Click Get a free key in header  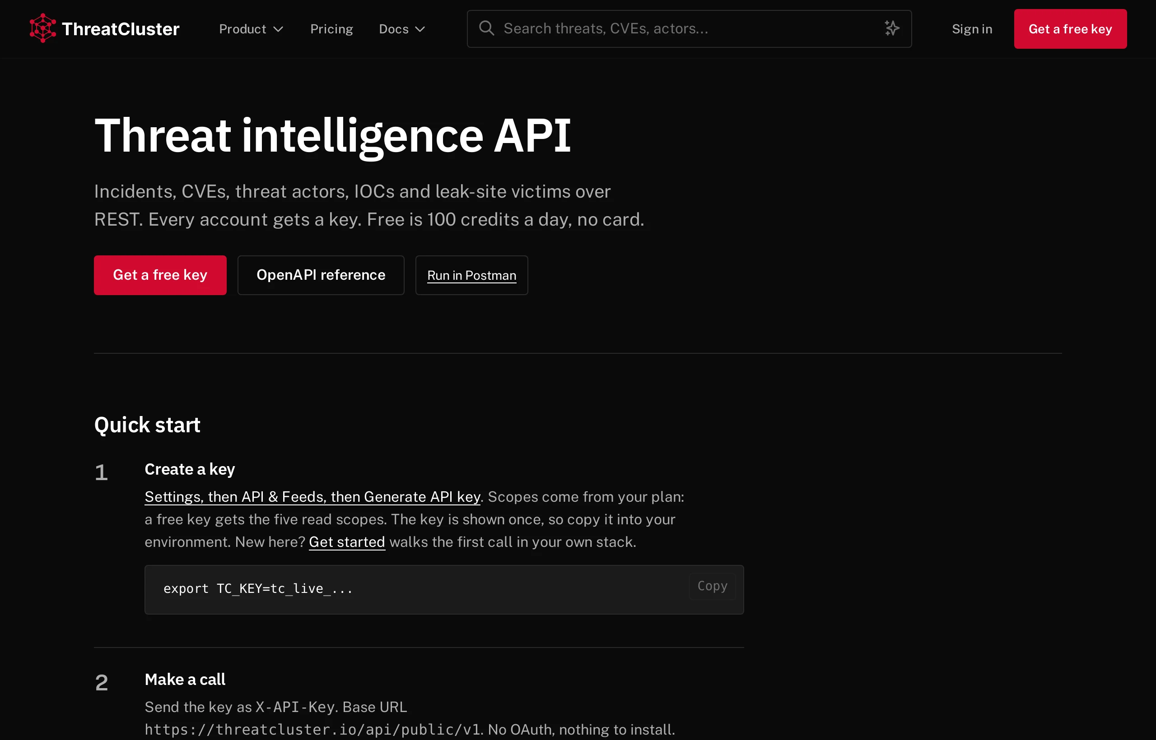[x=1070, y=29]
